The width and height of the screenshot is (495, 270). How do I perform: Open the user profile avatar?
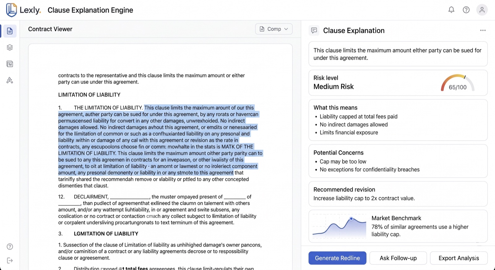pos(482,10)
